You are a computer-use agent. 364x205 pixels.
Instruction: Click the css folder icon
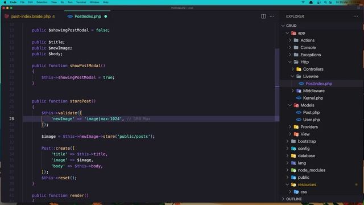(296, 192)
